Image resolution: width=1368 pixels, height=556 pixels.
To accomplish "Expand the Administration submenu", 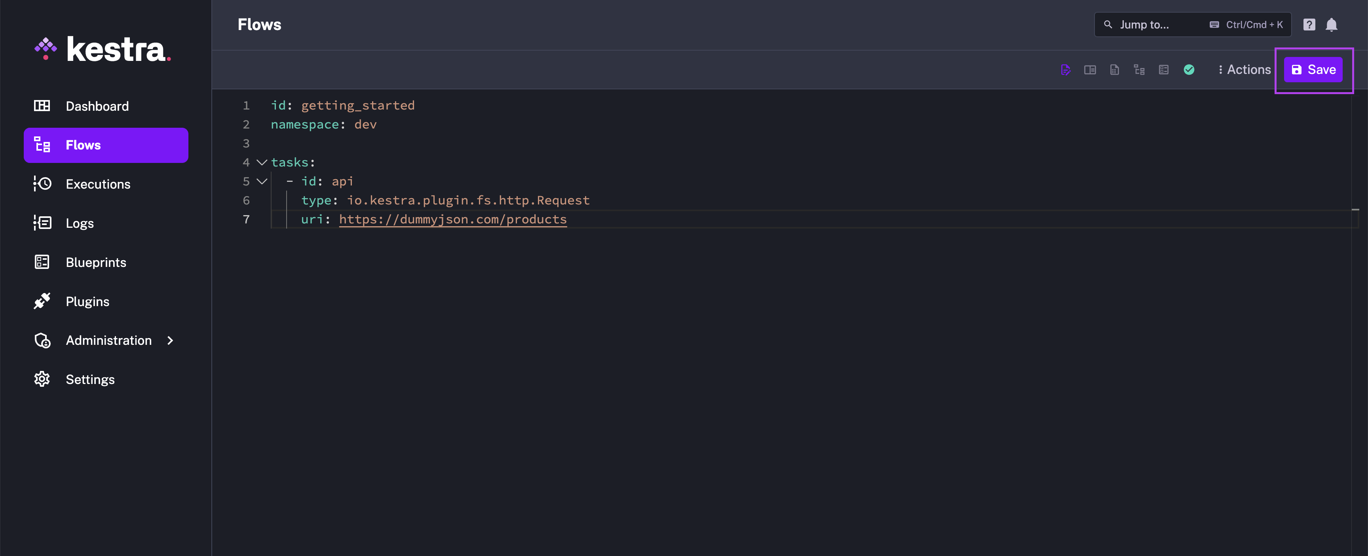I will pyautogui.click(x=170, y=340).
